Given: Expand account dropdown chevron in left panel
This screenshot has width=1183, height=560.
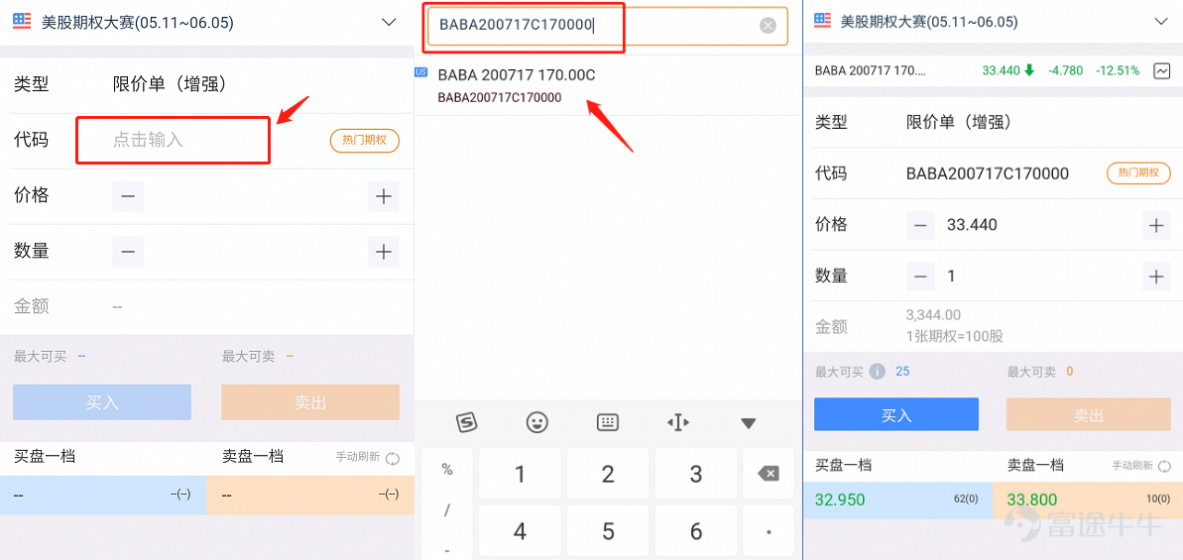Looking at the screenshot, I should point(390,22).
